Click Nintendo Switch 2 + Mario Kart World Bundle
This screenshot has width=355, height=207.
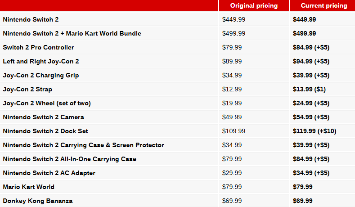72,33
